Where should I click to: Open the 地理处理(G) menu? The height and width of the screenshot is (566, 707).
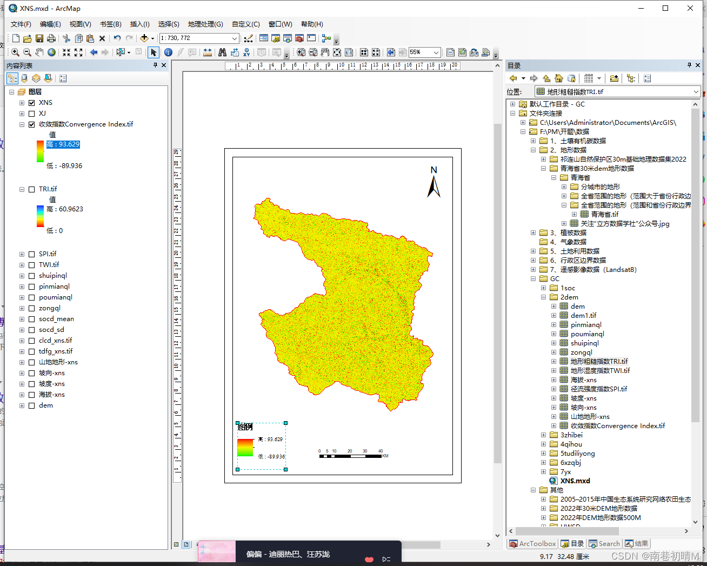(205, 24)
